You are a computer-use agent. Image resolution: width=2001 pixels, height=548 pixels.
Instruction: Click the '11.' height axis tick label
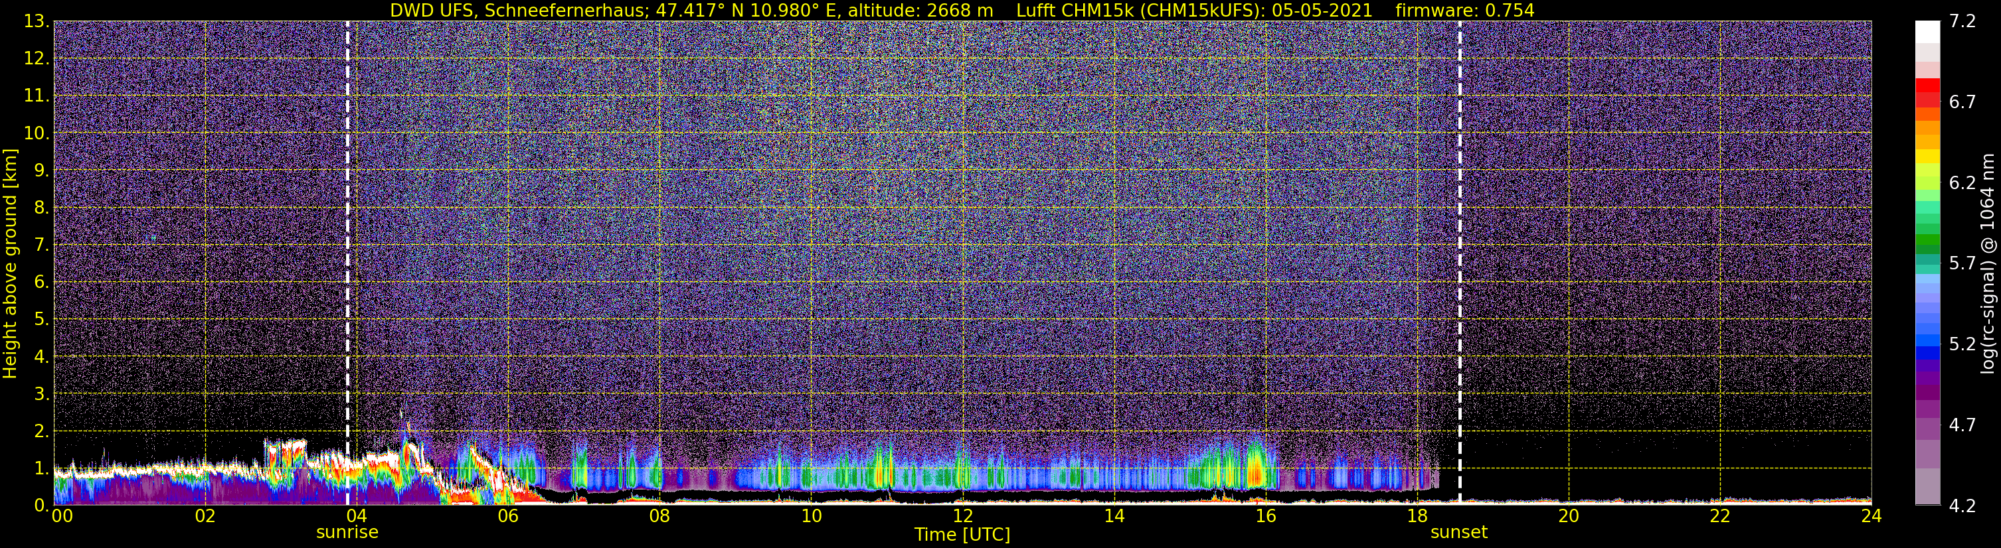(37, 96)
